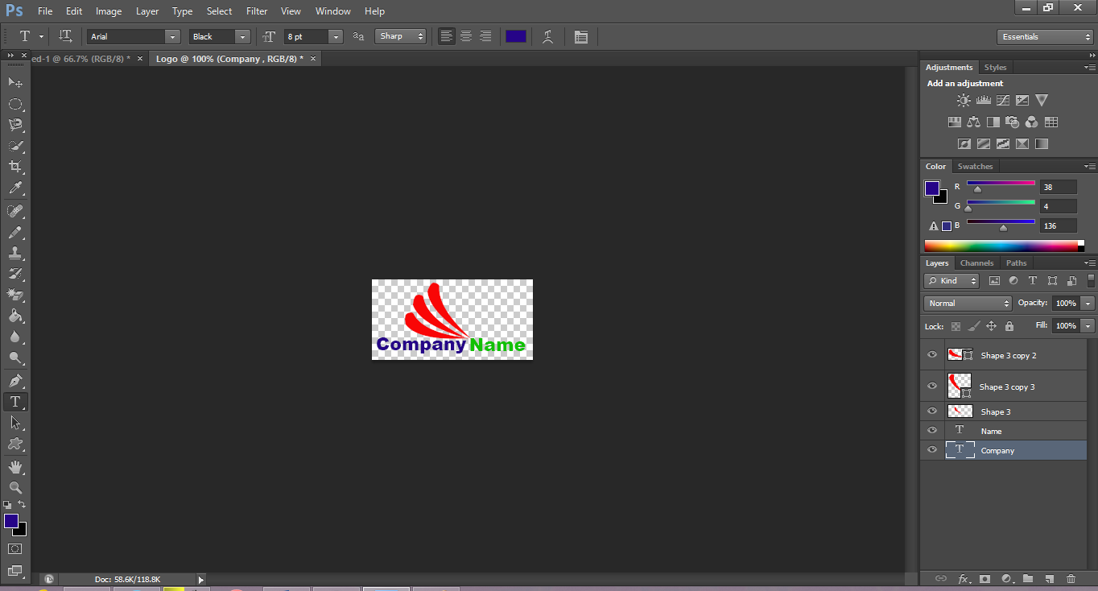
Task: Hide the Shape 3 copy 3 layer
Action: click(x=932, y=386)
